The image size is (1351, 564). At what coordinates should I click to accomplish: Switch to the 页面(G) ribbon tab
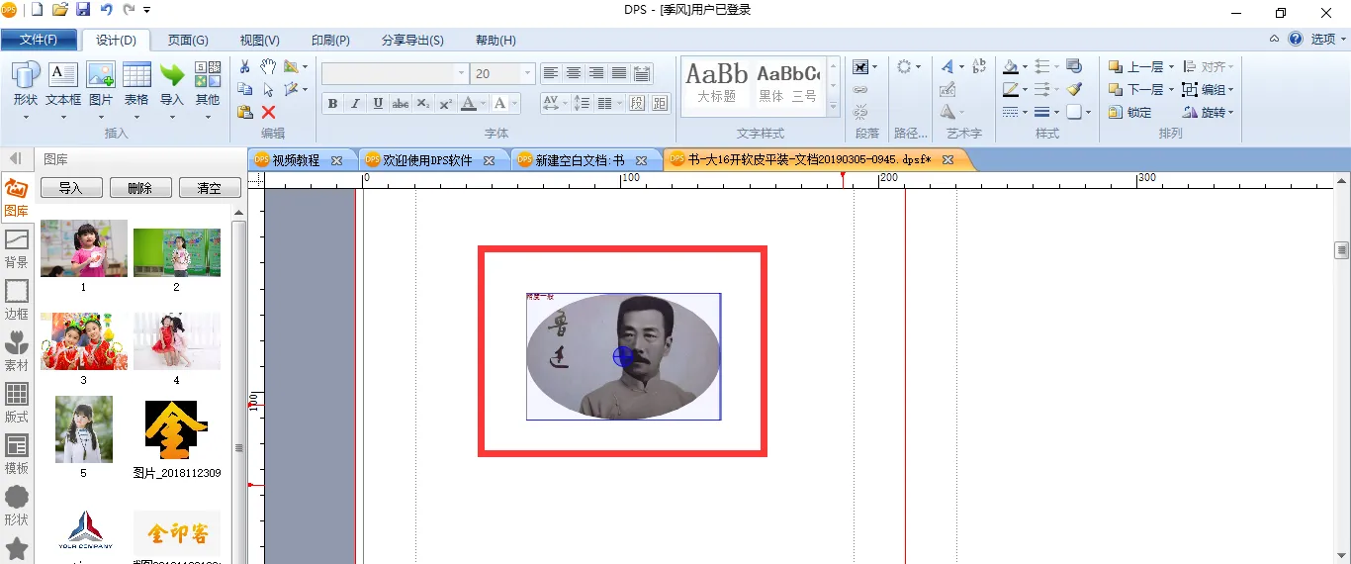coord(188,41)
